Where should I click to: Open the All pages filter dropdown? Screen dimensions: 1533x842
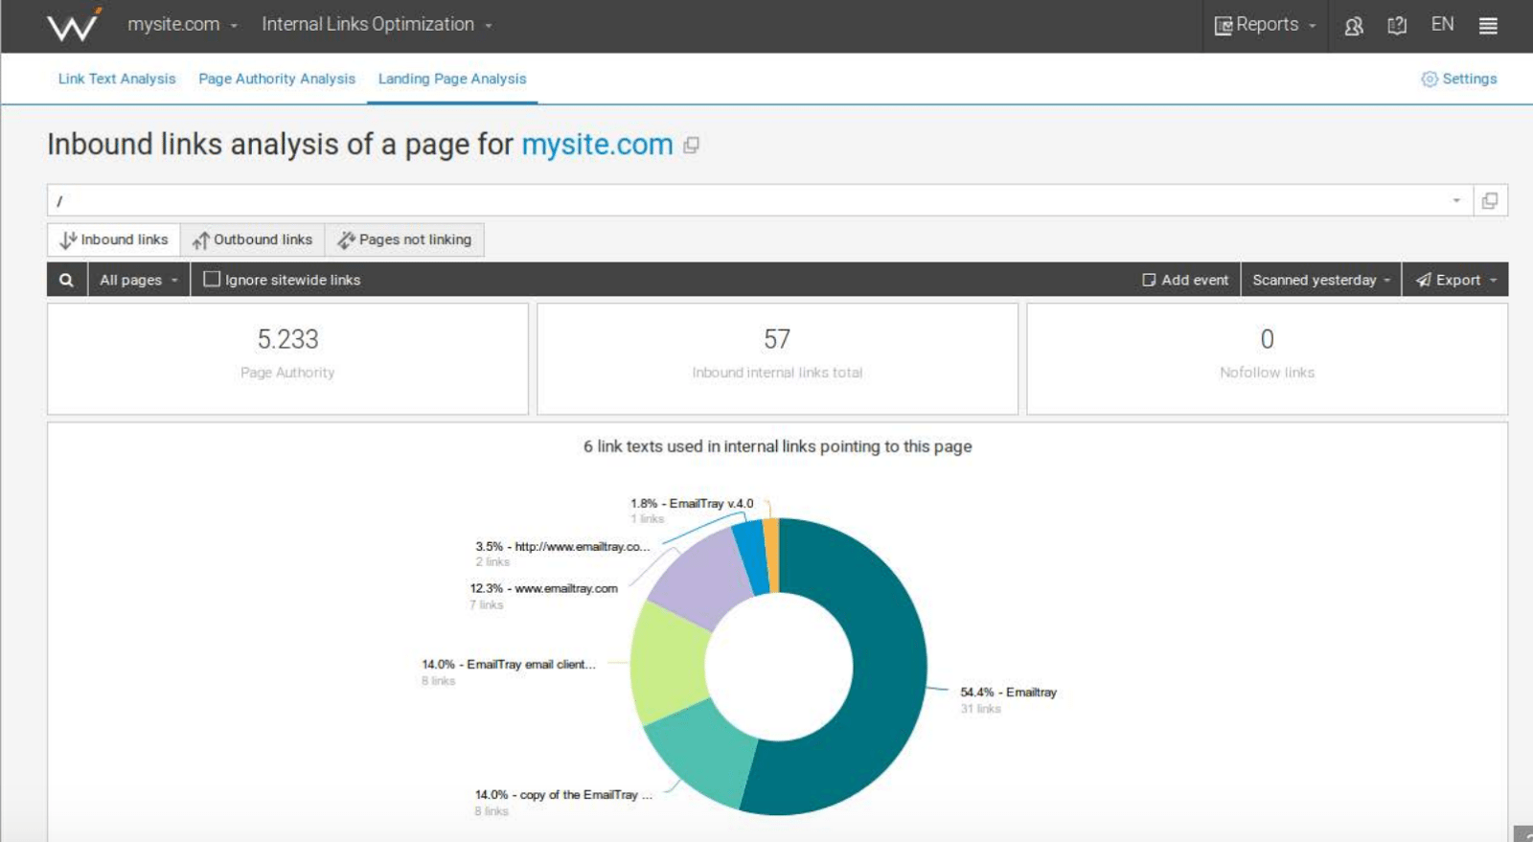click(x=139, y=280)
